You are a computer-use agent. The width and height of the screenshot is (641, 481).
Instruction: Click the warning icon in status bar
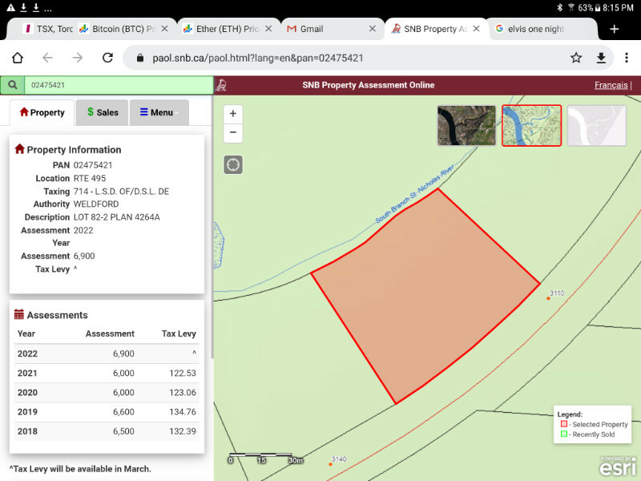(x=10, y=7)
